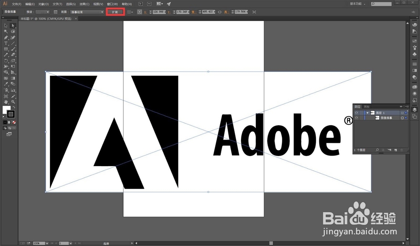
Task: Open the 帮助(H) menu
Action: click(x=127, y=4)
